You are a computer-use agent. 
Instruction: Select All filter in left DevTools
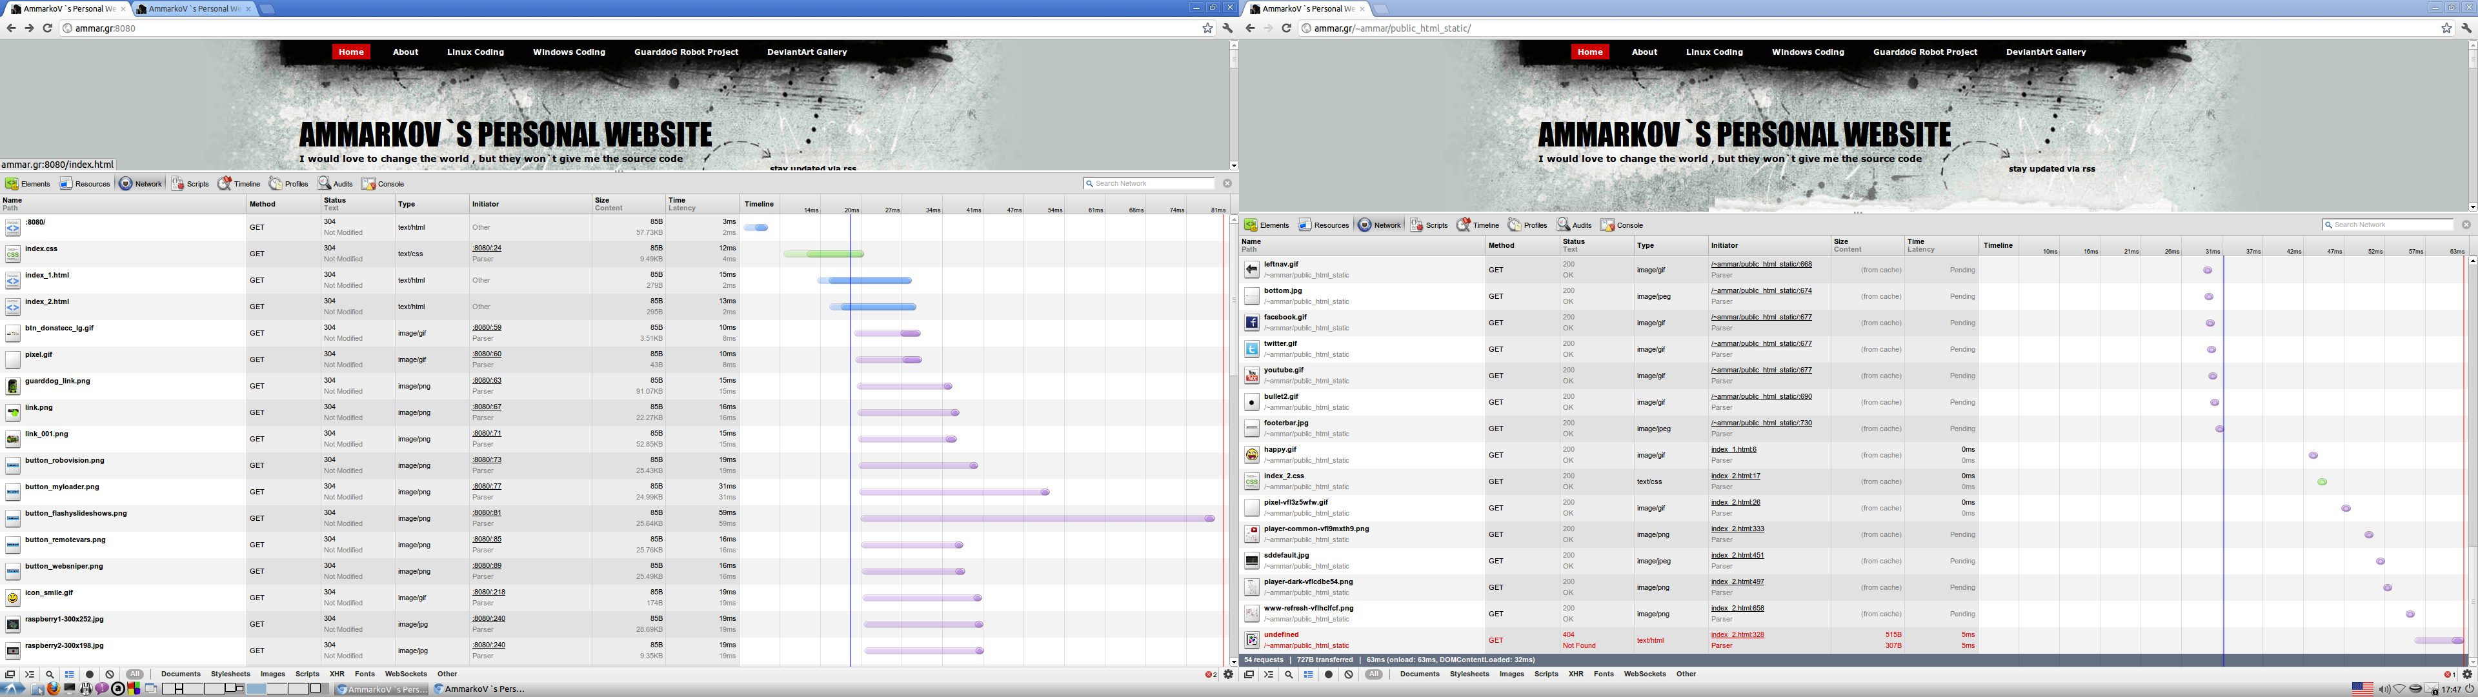(x=135, y=675)
